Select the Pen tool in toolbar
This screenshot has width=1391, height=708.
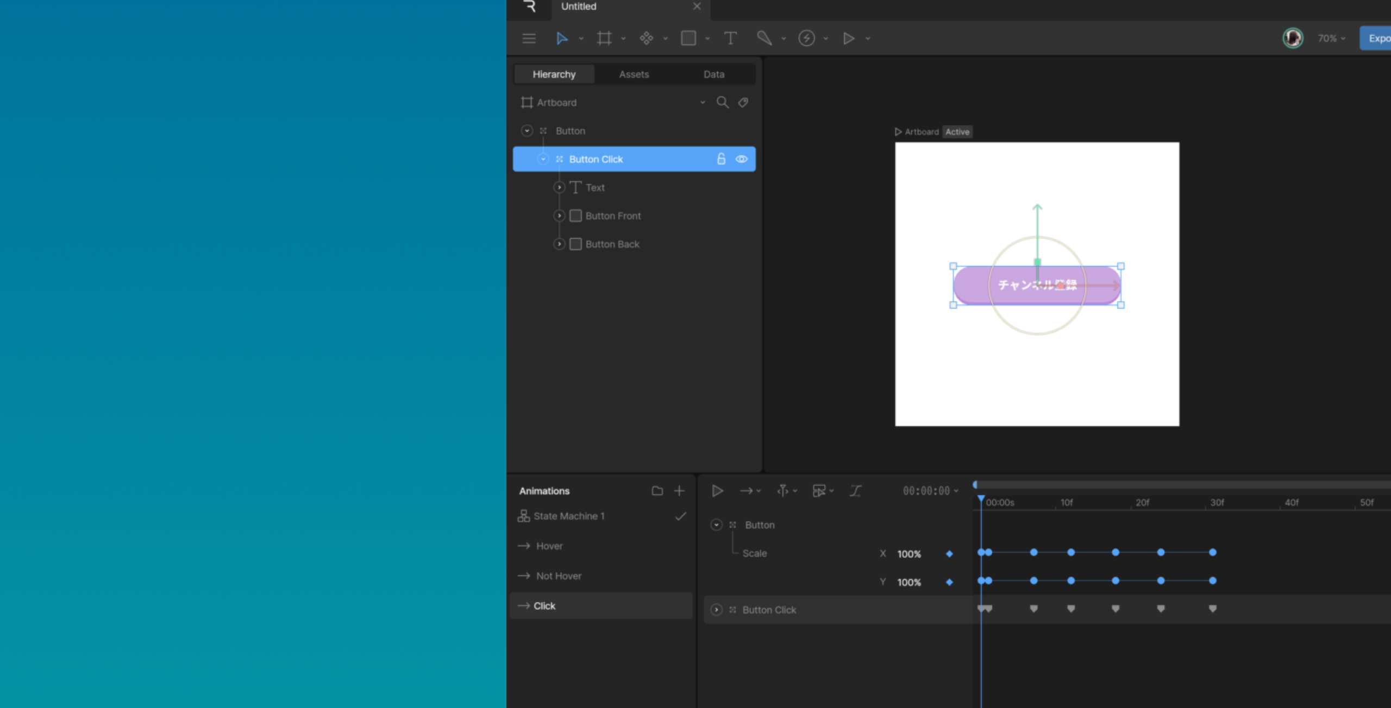764,38
